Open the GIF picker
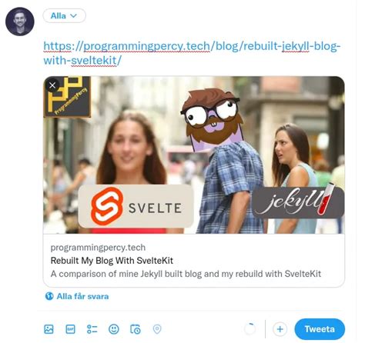Viewport: 365px width, 343px height. click(70, 329)
